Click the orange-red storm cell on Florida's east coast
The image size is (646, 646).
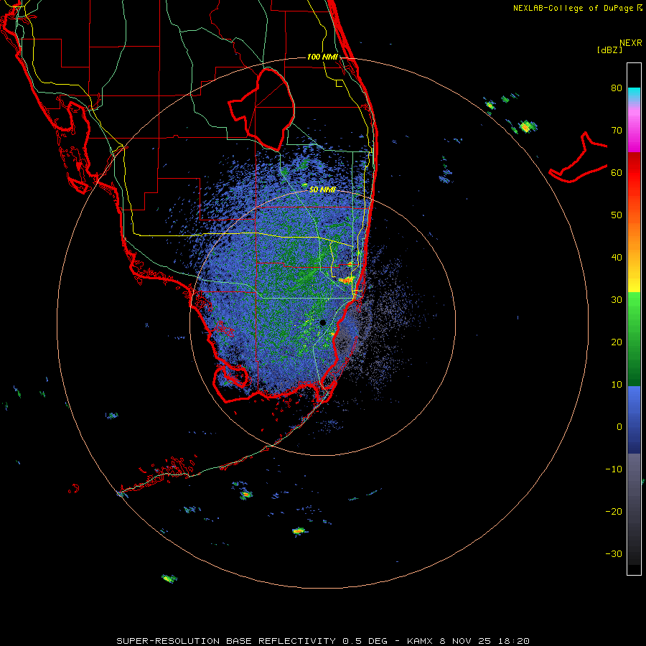point(347,280)
